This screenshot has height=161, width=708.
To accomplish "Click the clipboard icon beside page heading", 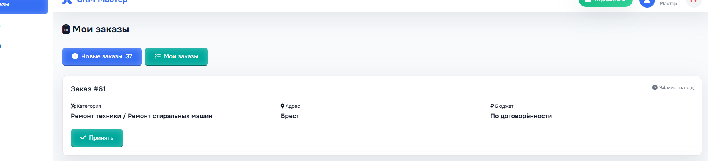I will 66,29.
